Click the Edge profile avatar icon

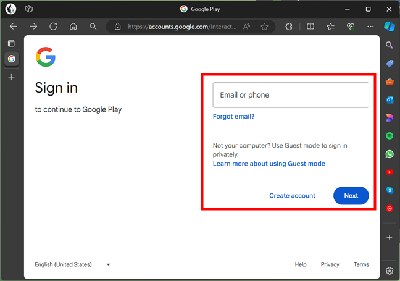[x=10, y=9]
